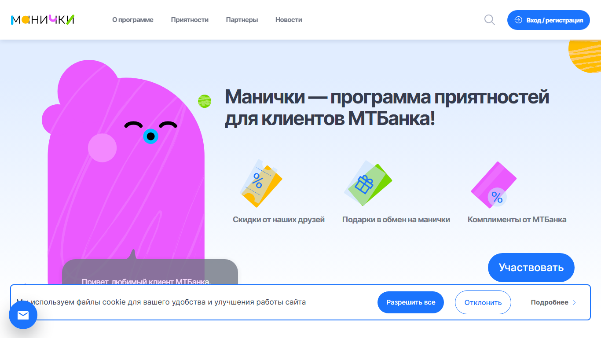The image size is (601, 338).
Task: Click the Подарки в обмен на манички text
Action: click(396, 220)
